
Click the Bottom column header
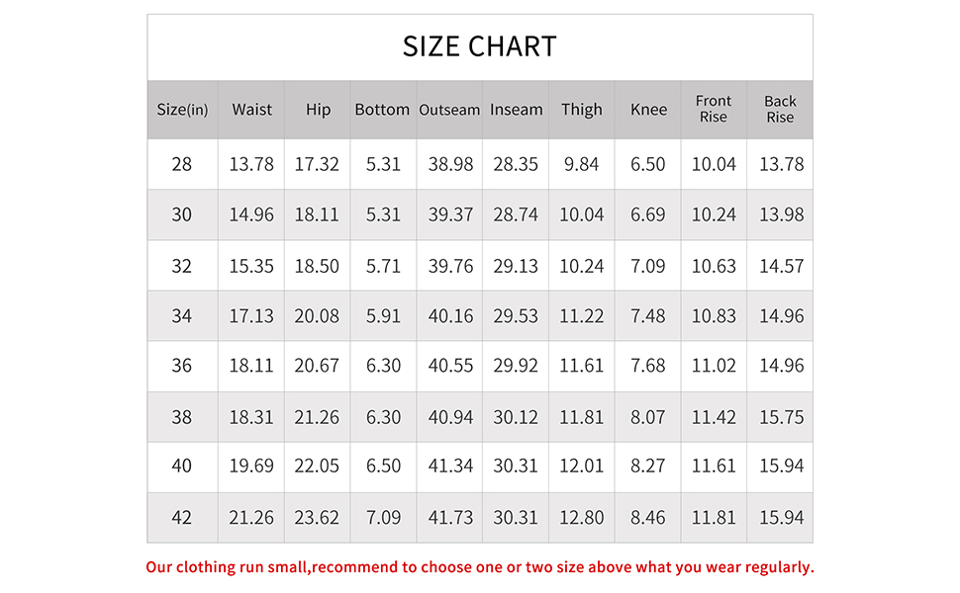click(x=382, y=110)
